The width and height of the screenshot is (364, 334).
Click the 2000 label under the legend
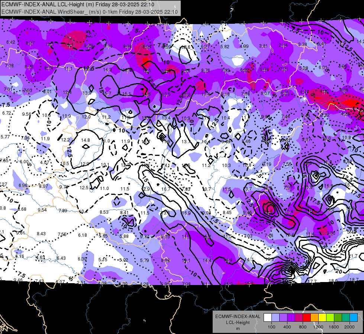349,327
